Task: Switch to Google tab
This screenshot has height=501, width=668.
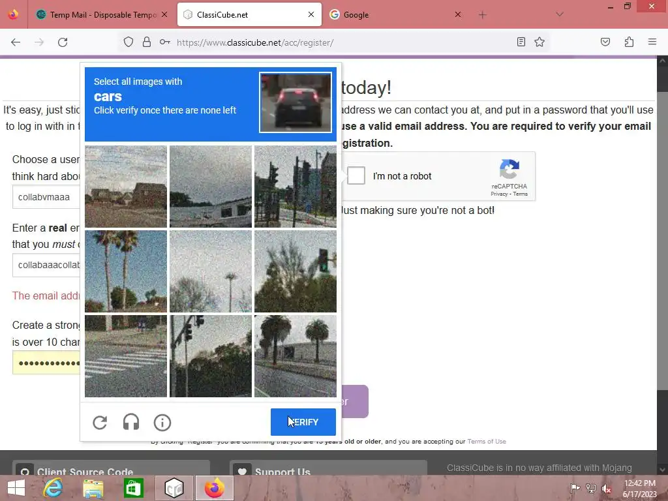Action: pyautogui.click(x=396, y=14)
